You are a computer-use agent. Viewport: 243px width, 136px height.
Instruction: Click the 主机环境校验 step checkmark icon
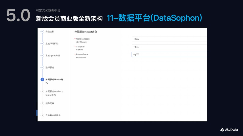[x=42, y=44]
